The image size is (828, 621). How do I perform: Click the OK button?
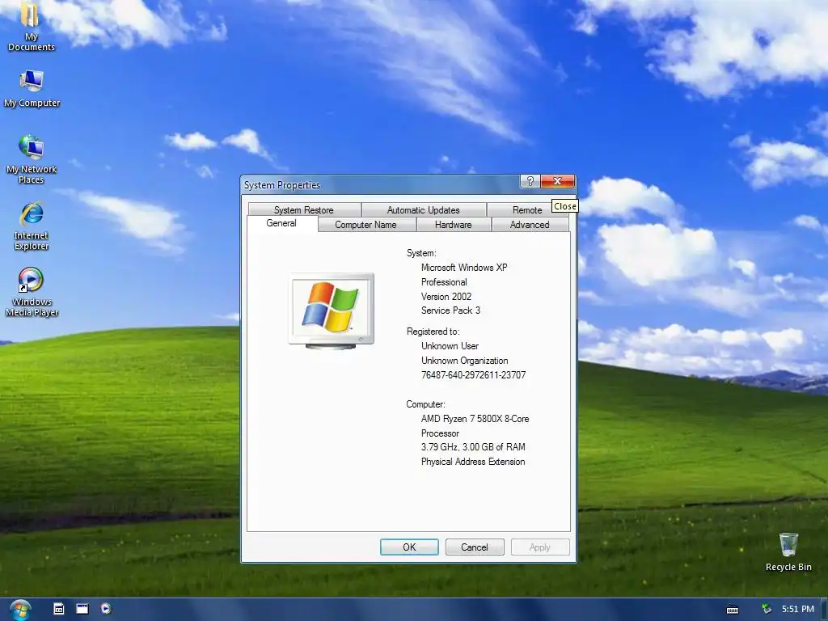(409, 547)
